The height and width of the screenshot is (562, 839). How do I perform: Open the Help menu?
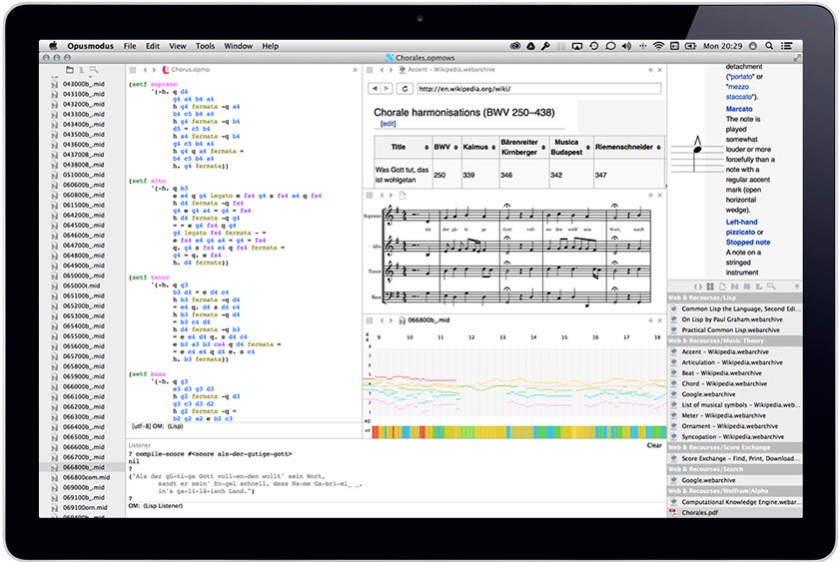[271, 46]
